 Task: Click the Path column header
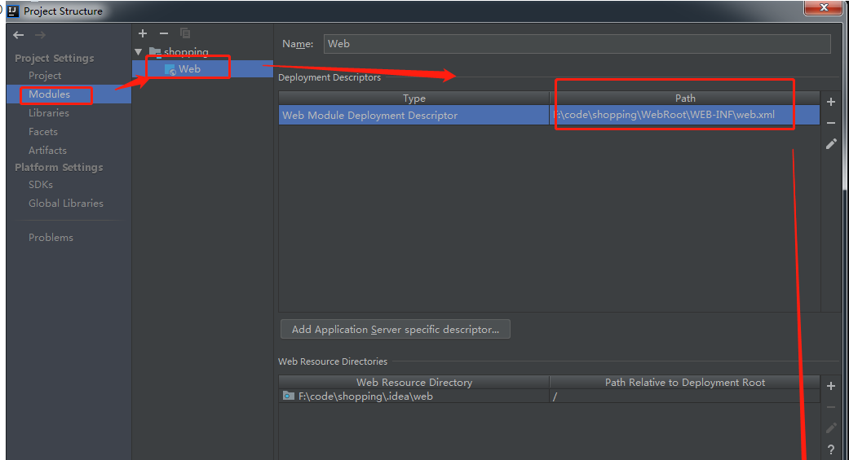click(x=685, y=99)
